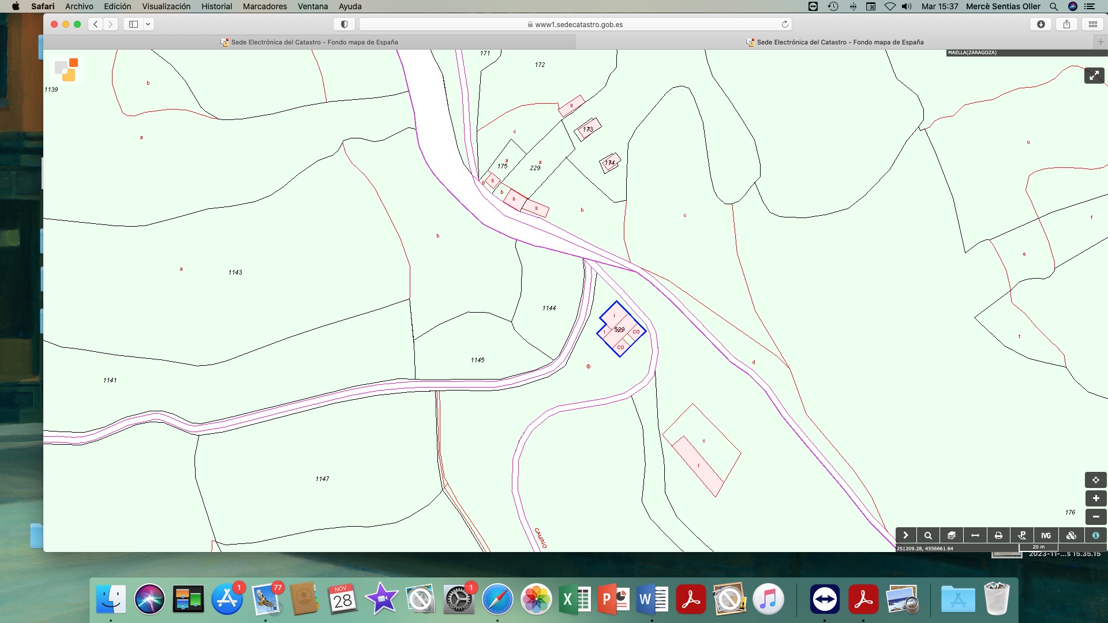Open the map layers panel
Image resolution: width=1108 pixels, height=623 pixels.
952,535
